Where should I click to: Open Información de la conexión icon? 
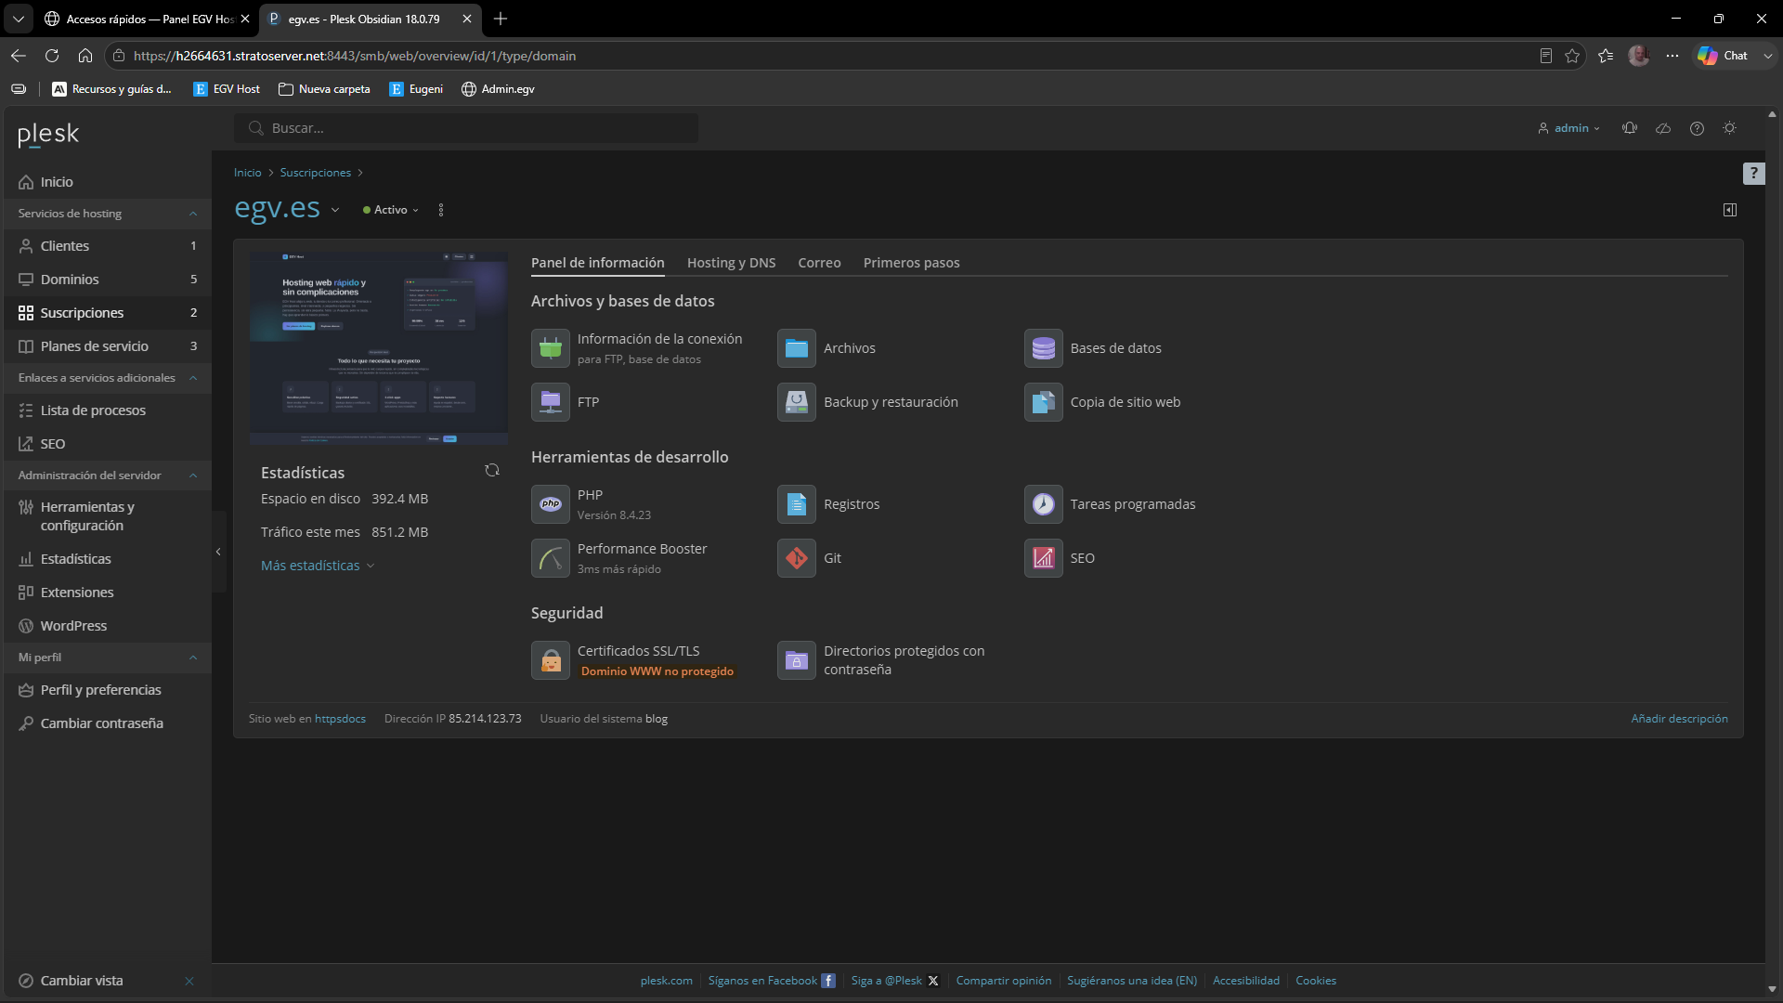pos(551,348)
